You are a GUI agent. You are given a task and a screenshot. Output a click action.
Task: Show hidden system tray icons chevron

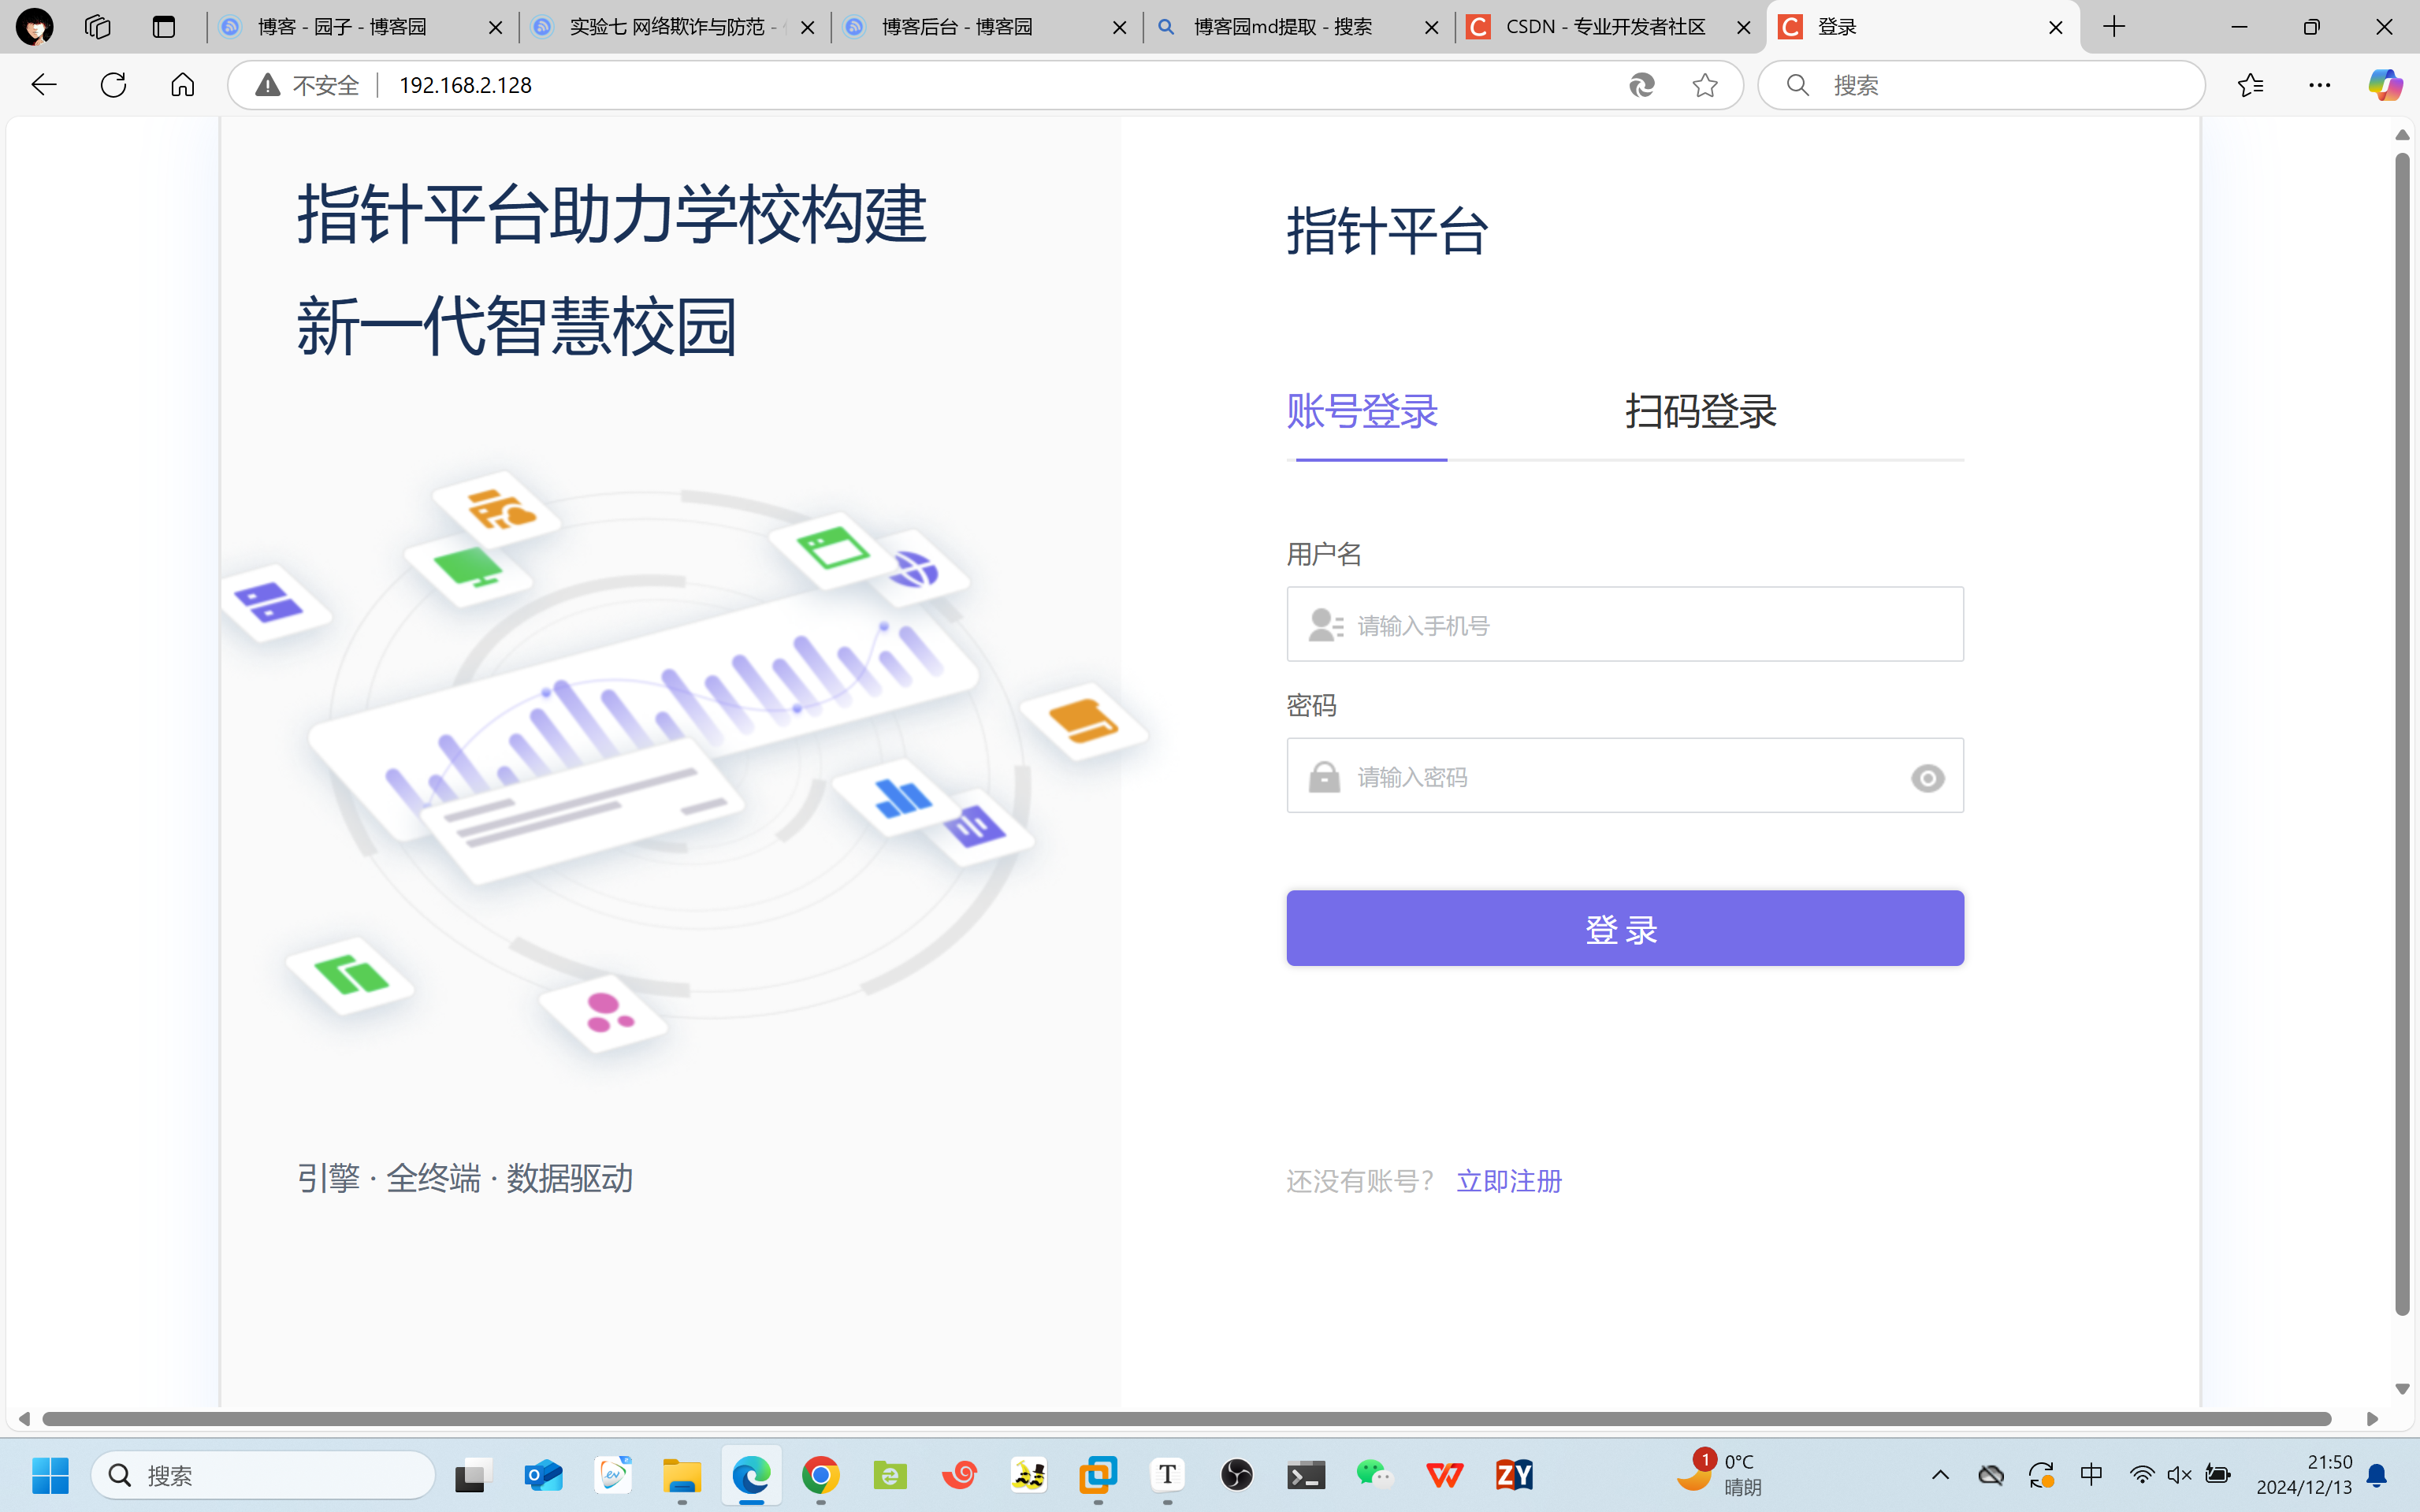(x=1940, y=1475)
